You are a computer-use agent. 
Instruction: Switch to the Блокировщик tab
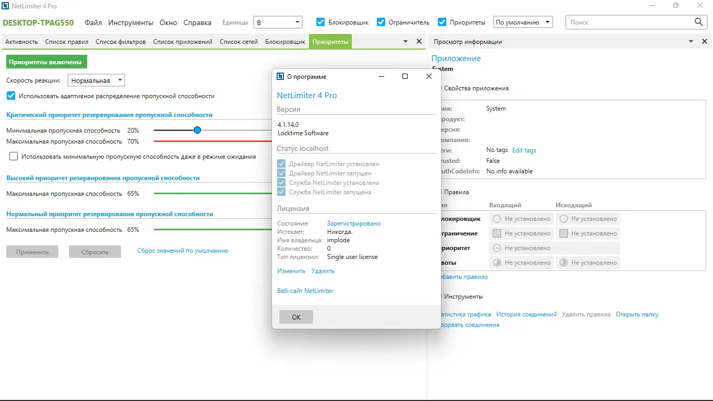click(x=285, y=42)
